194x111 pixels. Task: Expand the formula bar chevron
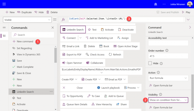click(188, 20)
